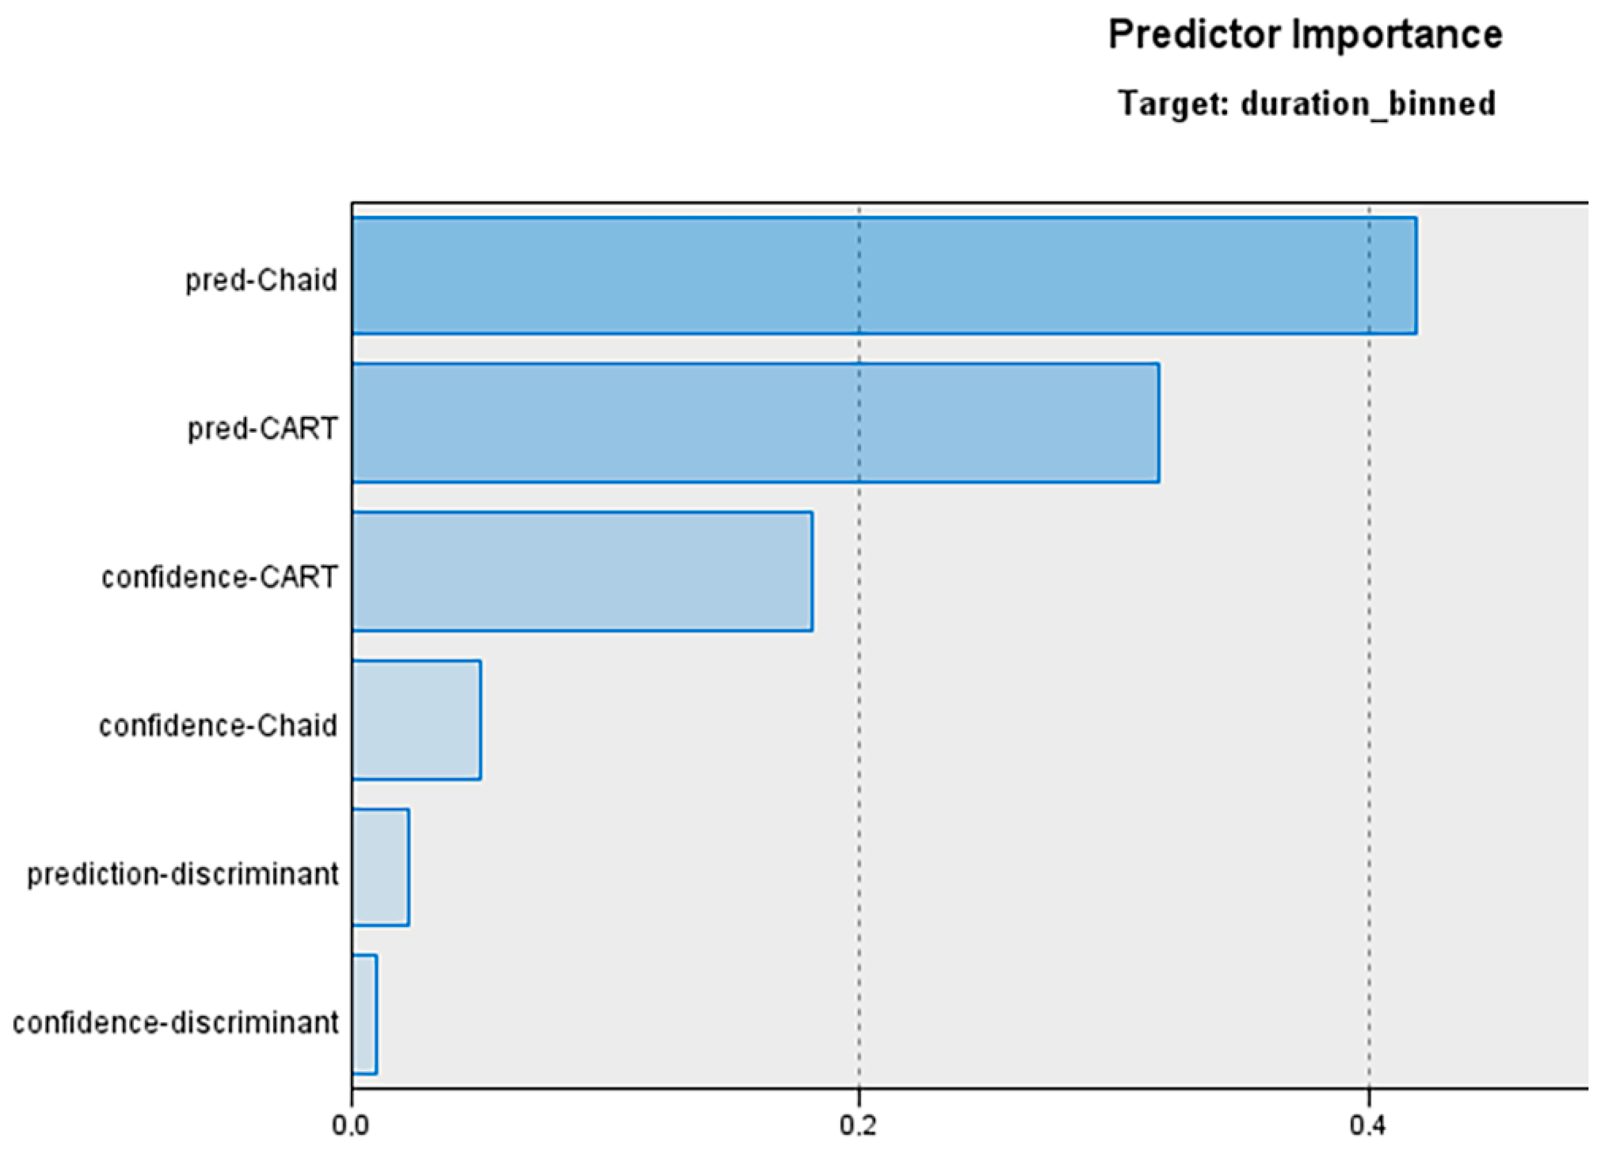
Task: Click the 0.2 axis tick label
Action: [859, 1125]
